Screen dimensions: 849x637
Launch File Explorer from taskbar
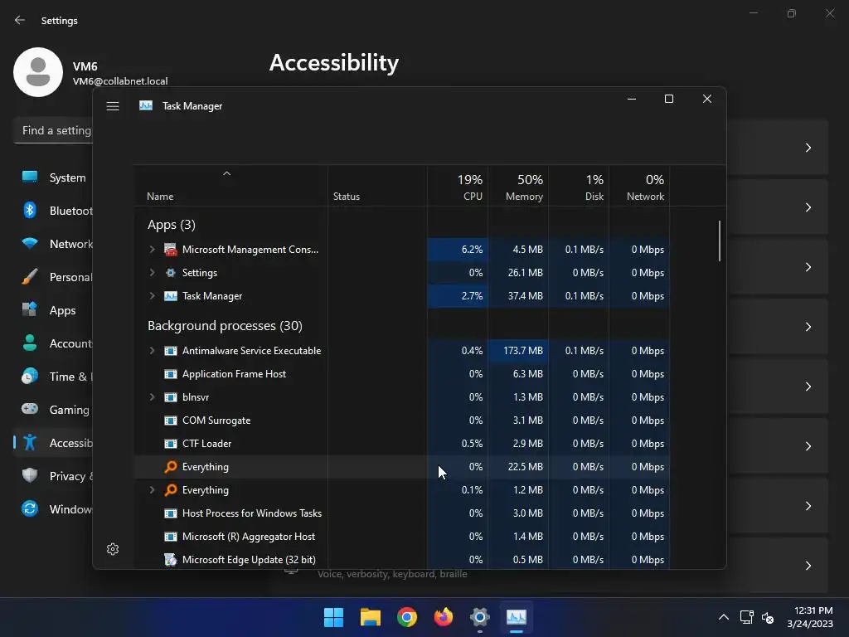tap(371, 617)
